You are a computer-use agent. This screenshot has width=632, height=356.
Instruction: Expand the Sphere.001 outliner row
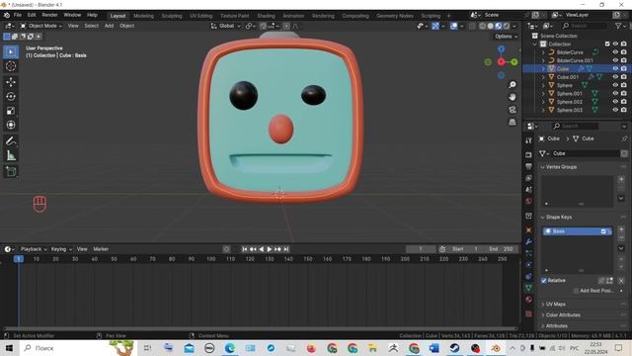[x=543, y=93]
